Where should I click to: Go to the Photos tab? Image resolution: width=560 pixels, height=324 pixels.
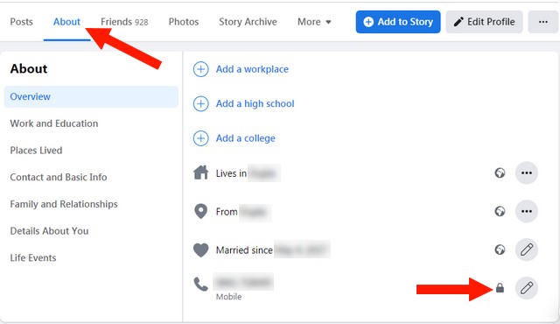point(184,22)
